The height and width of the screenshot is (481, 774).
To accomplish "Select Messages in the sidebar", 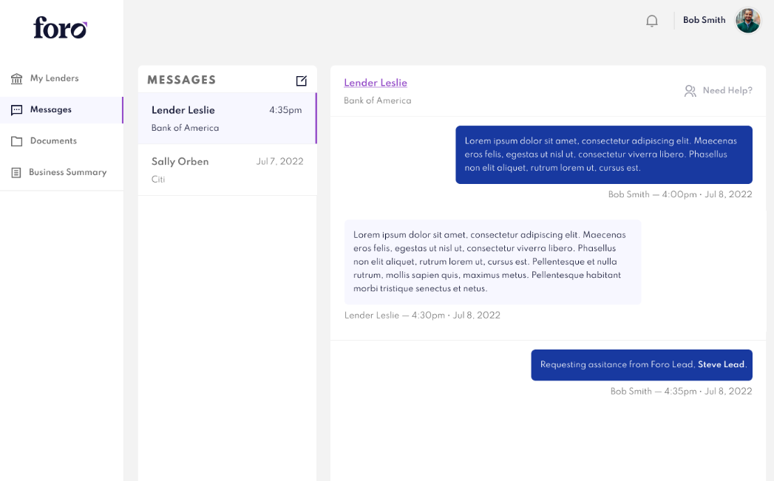I will (51, 110).
